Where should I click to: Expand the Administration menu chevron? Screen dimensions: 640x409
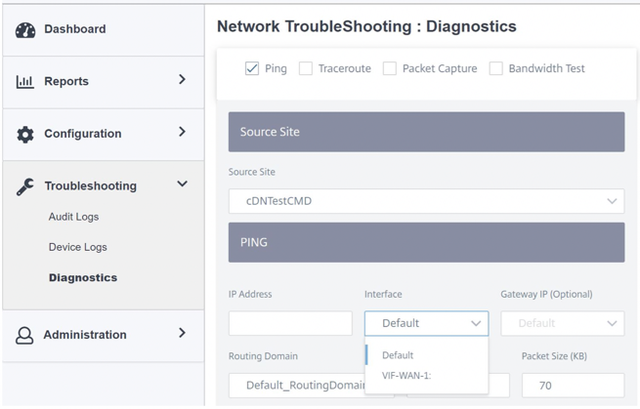coord(182,333)
